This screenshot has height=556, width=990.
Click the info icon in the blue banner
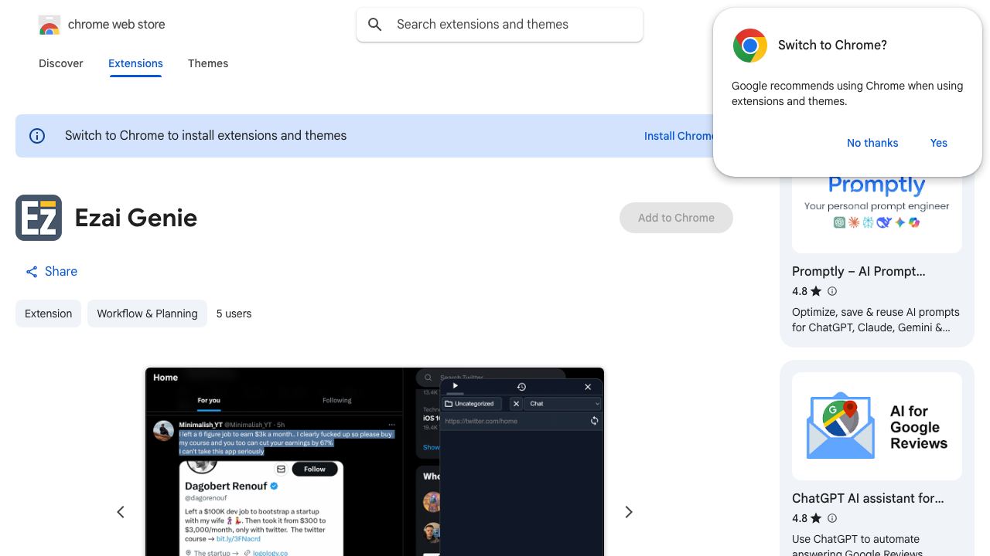37,136
